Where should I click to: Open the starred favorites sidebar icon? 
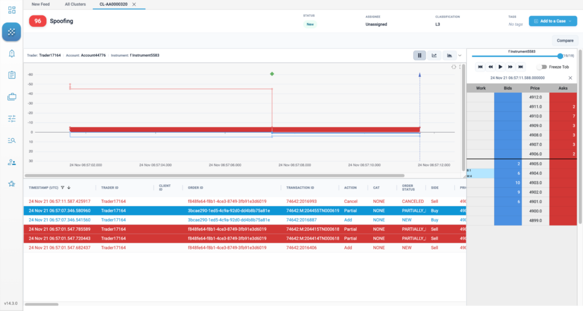[11, 184]
